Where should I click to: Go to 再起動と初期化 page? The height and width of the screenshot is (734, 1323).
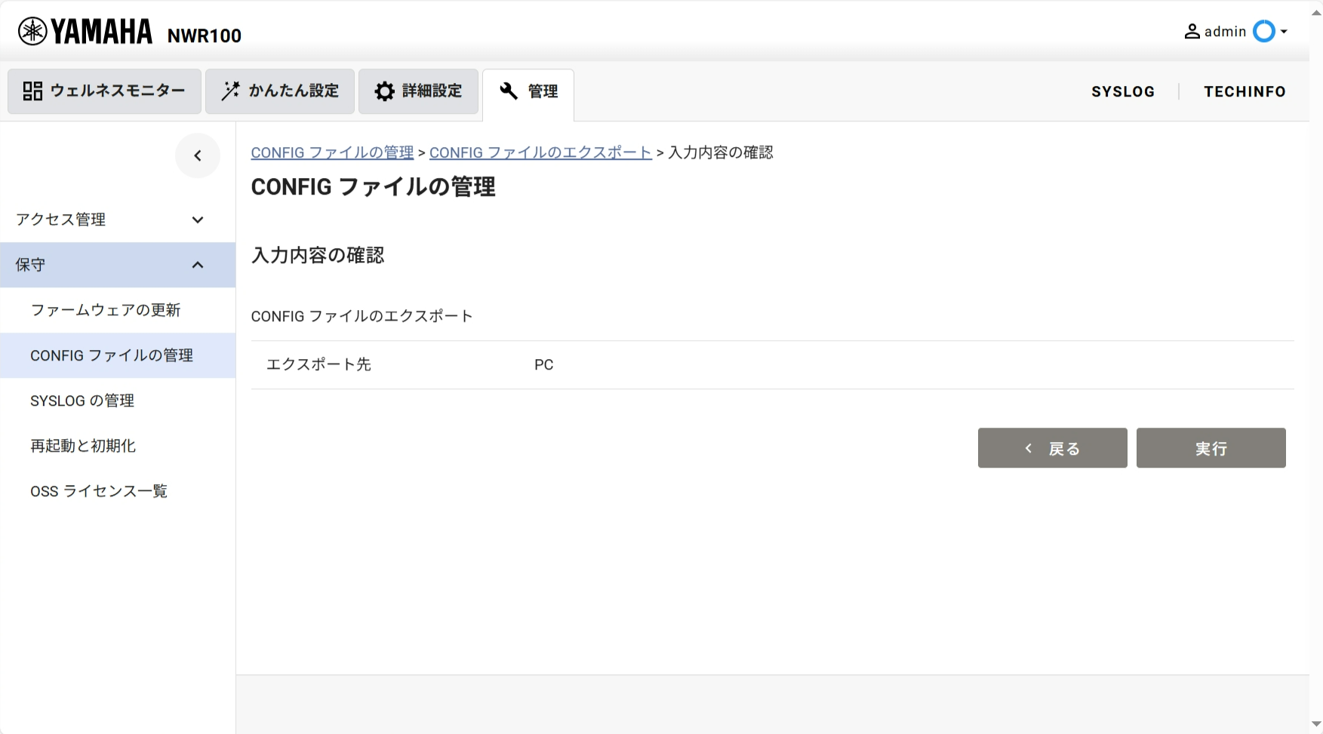[83, 446]
